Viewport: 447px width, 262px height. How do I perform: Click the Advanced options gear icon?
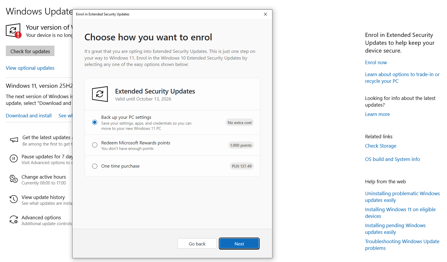(x=14, y=220)
